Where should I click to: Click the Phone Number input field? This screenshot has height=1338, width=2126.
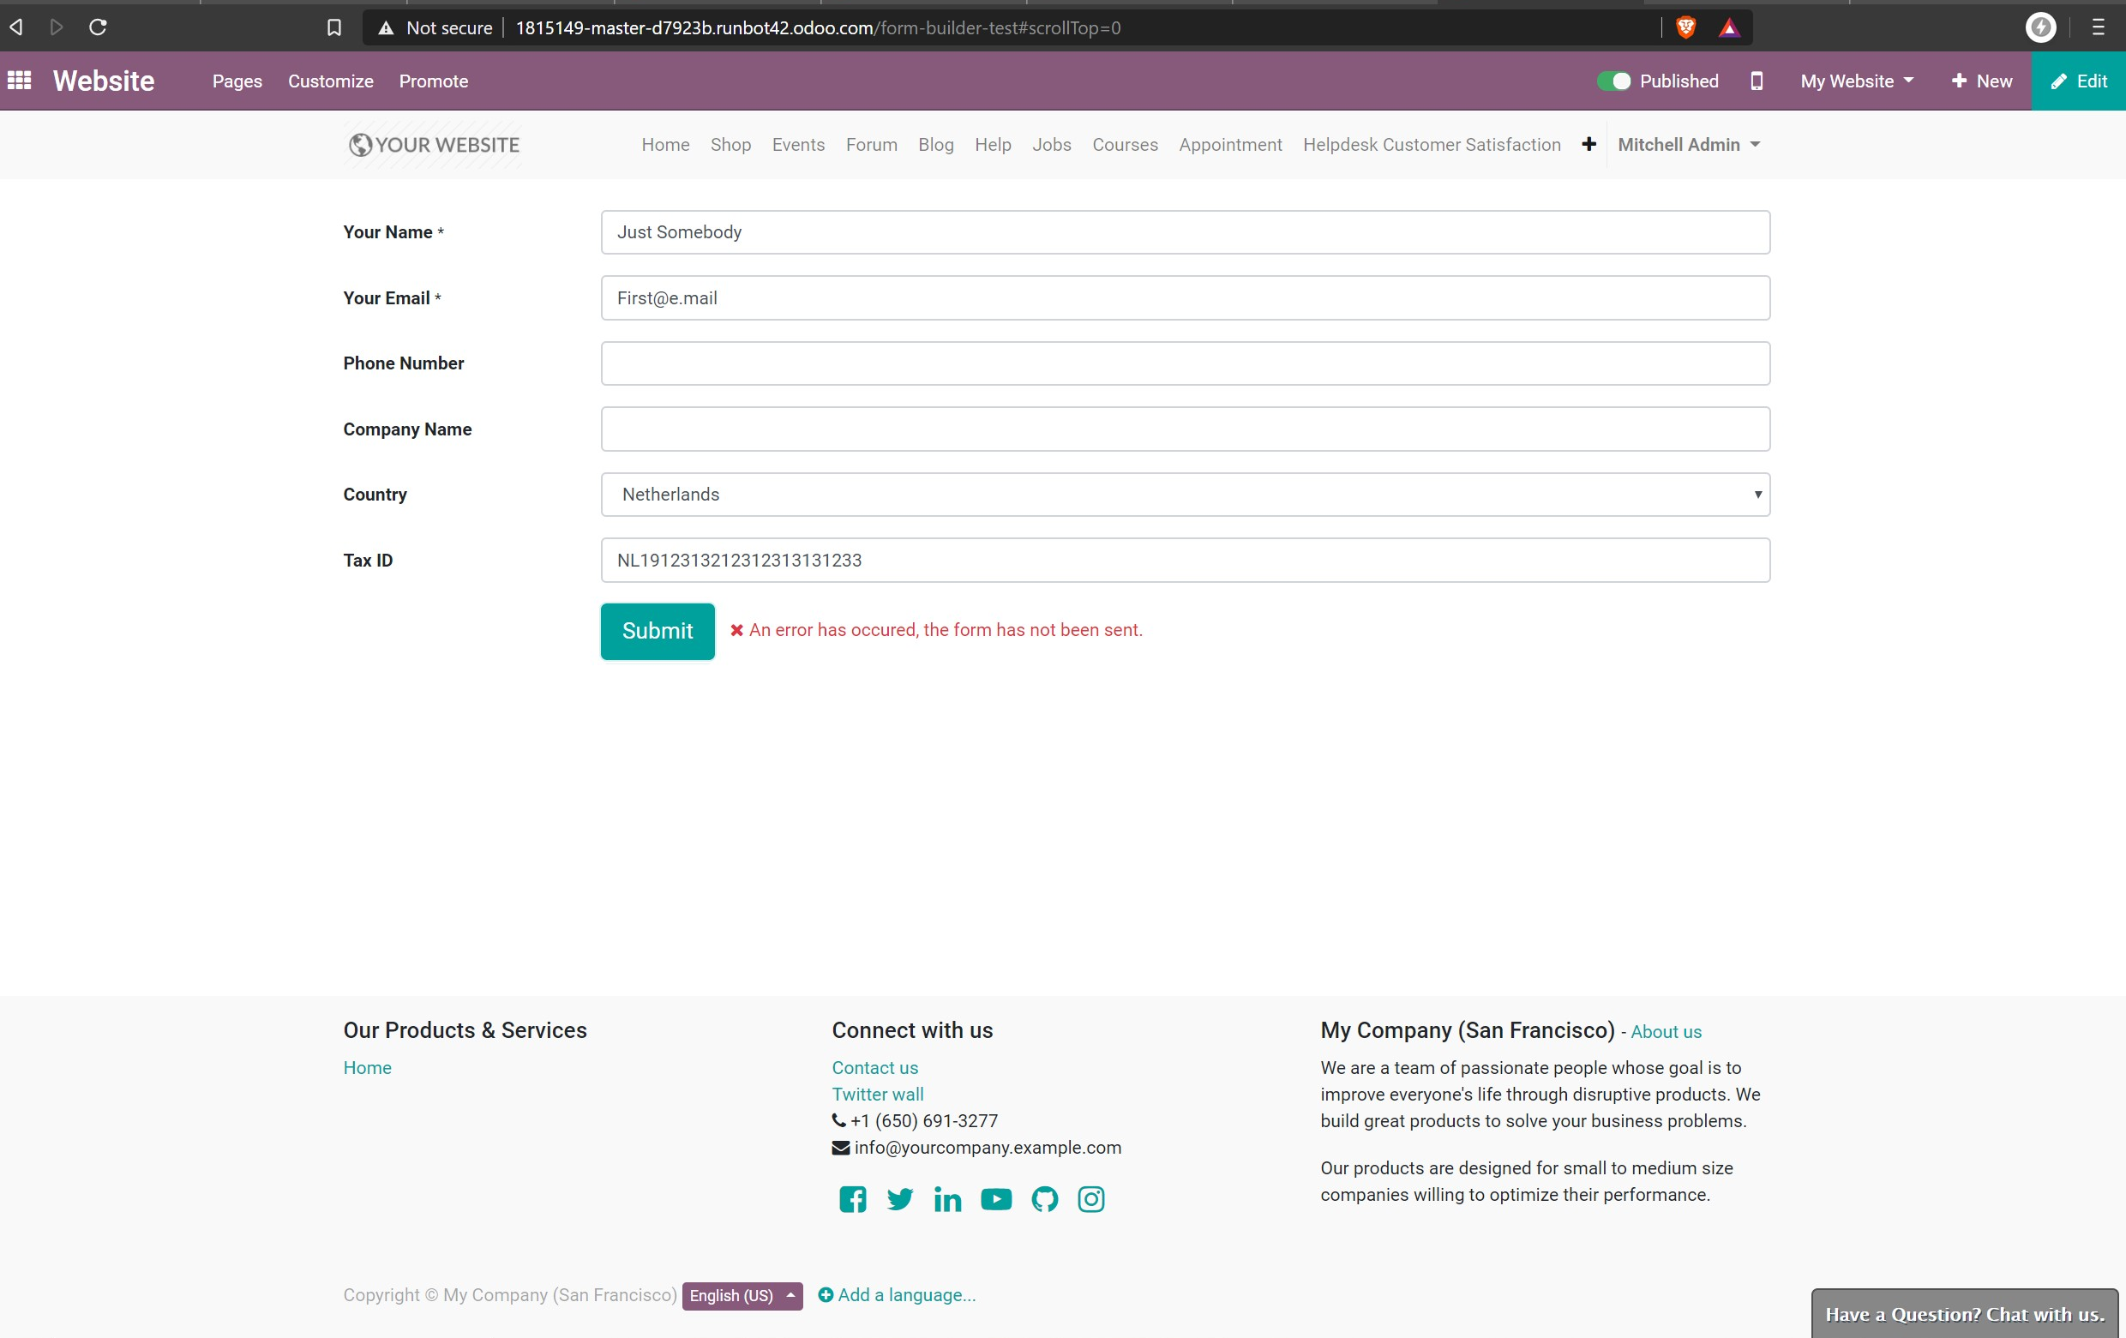[1185, 363]
